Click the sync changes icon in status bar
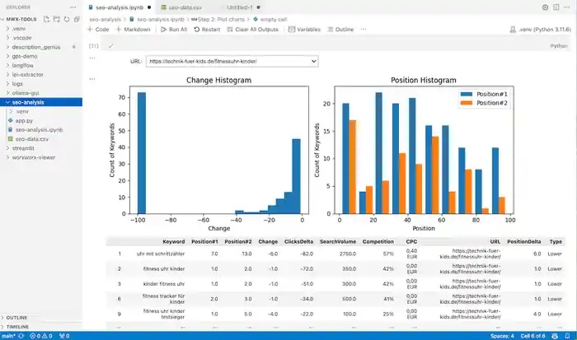Image resolution: width=577 pixels, height=340 pixels. (x=21, y=336)
